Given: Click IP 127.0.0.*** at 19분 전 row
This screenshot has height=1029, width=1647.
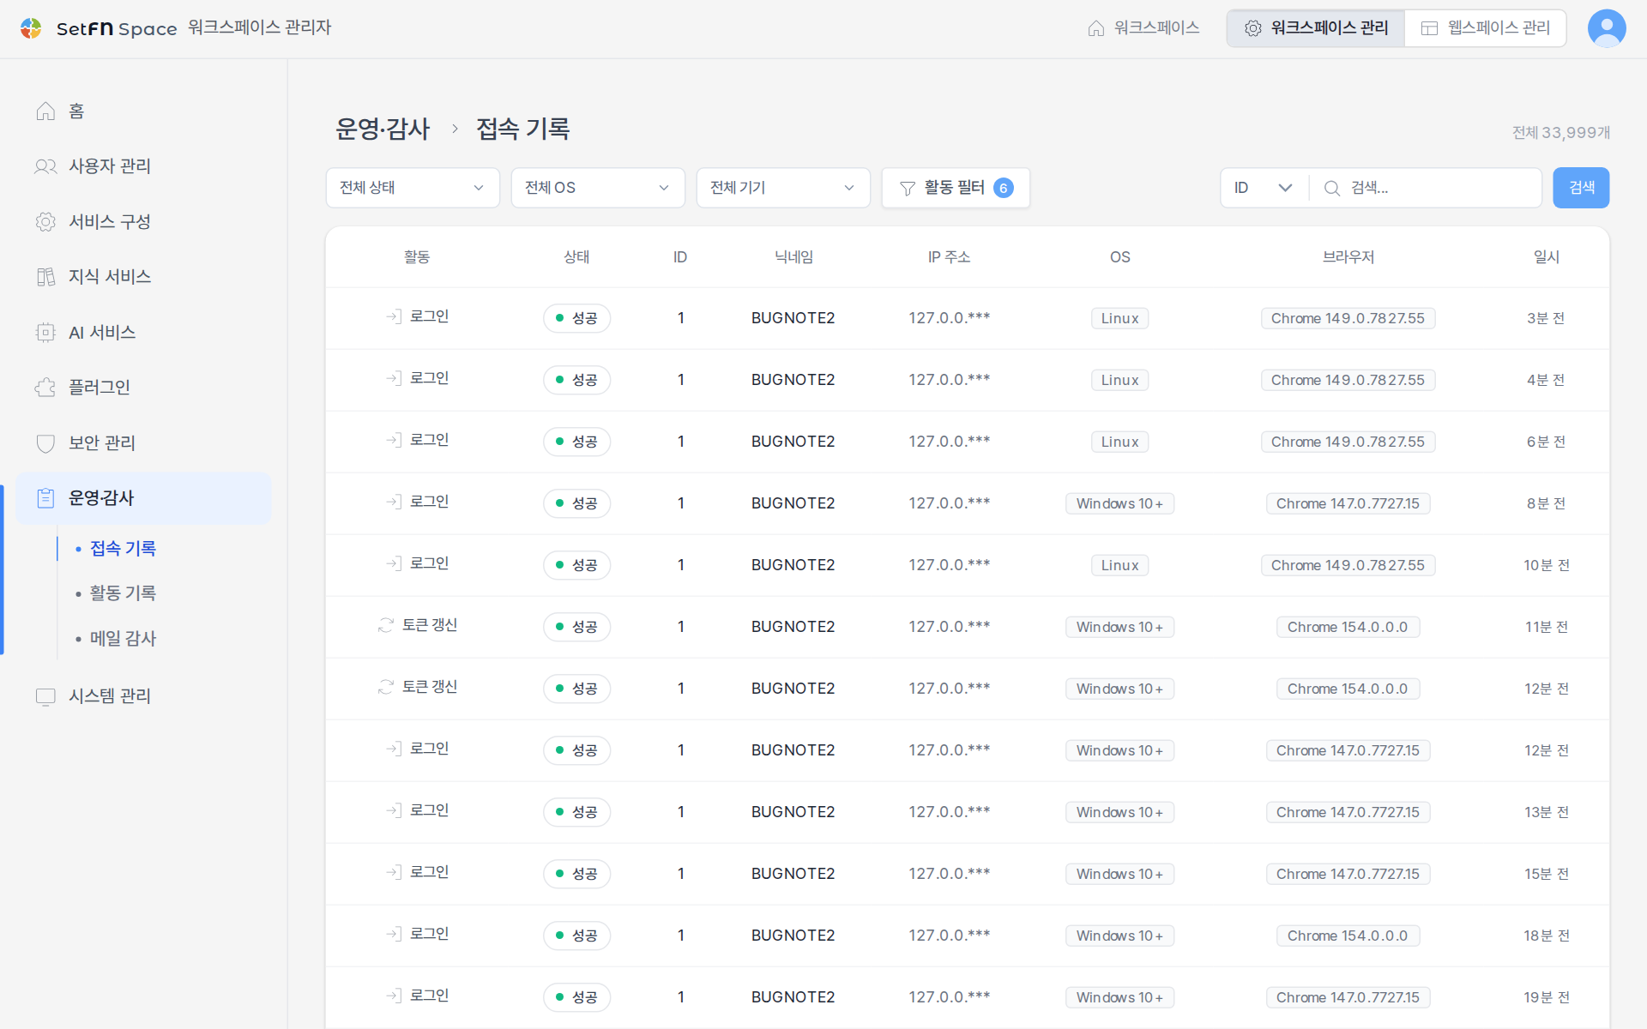Looking at the screenshot, I should [949, 997].
